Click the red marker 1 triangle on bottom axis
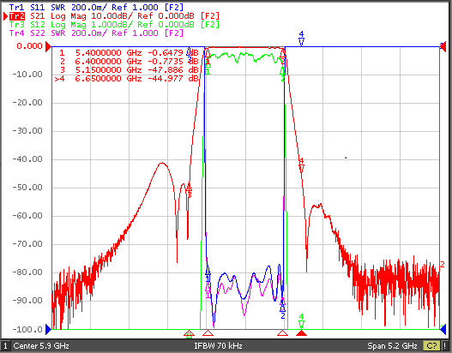Screen dimensions: 452x353 pyautogui.click(x=208, y=333)
